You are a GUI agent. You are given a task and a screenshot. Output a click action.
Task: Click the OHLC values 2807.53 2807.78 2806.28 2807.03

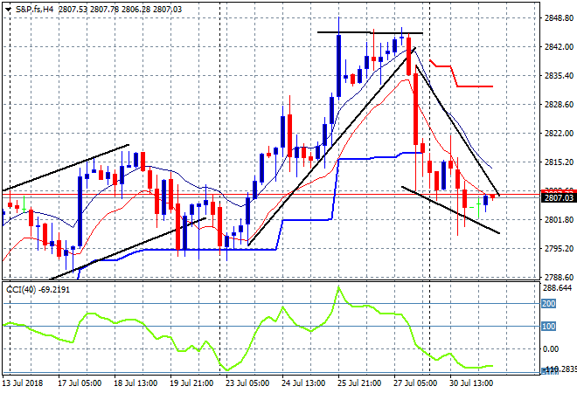click(120, 10)
